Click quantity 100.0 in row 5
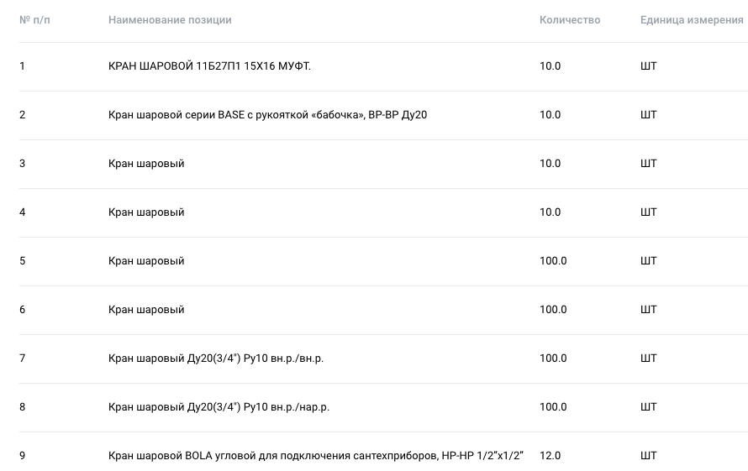The height and width of the screenshot is (471, 748). tap(553, 261)
